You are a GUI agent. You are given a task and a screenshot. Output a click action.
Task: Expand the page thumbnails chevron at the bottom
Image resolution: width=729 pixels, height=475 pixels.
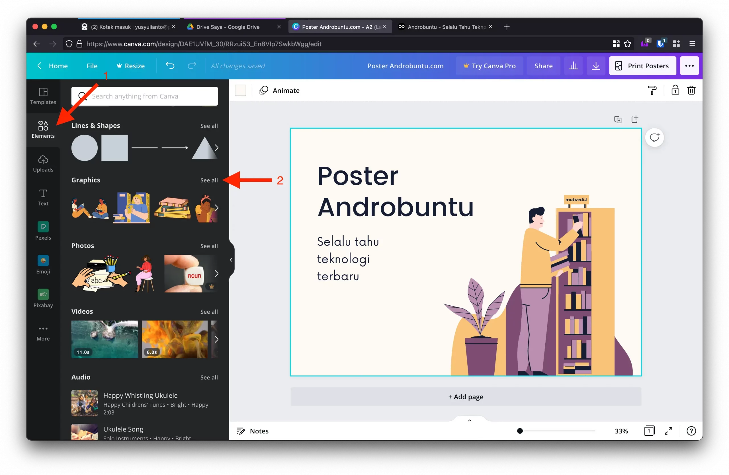pyautogui.click(x=469, y=421)
